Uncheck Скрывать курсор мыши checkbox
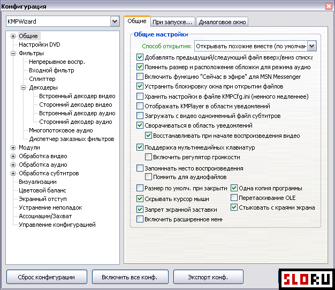Viewport: 335px width, 290px height. click(140, 199)
